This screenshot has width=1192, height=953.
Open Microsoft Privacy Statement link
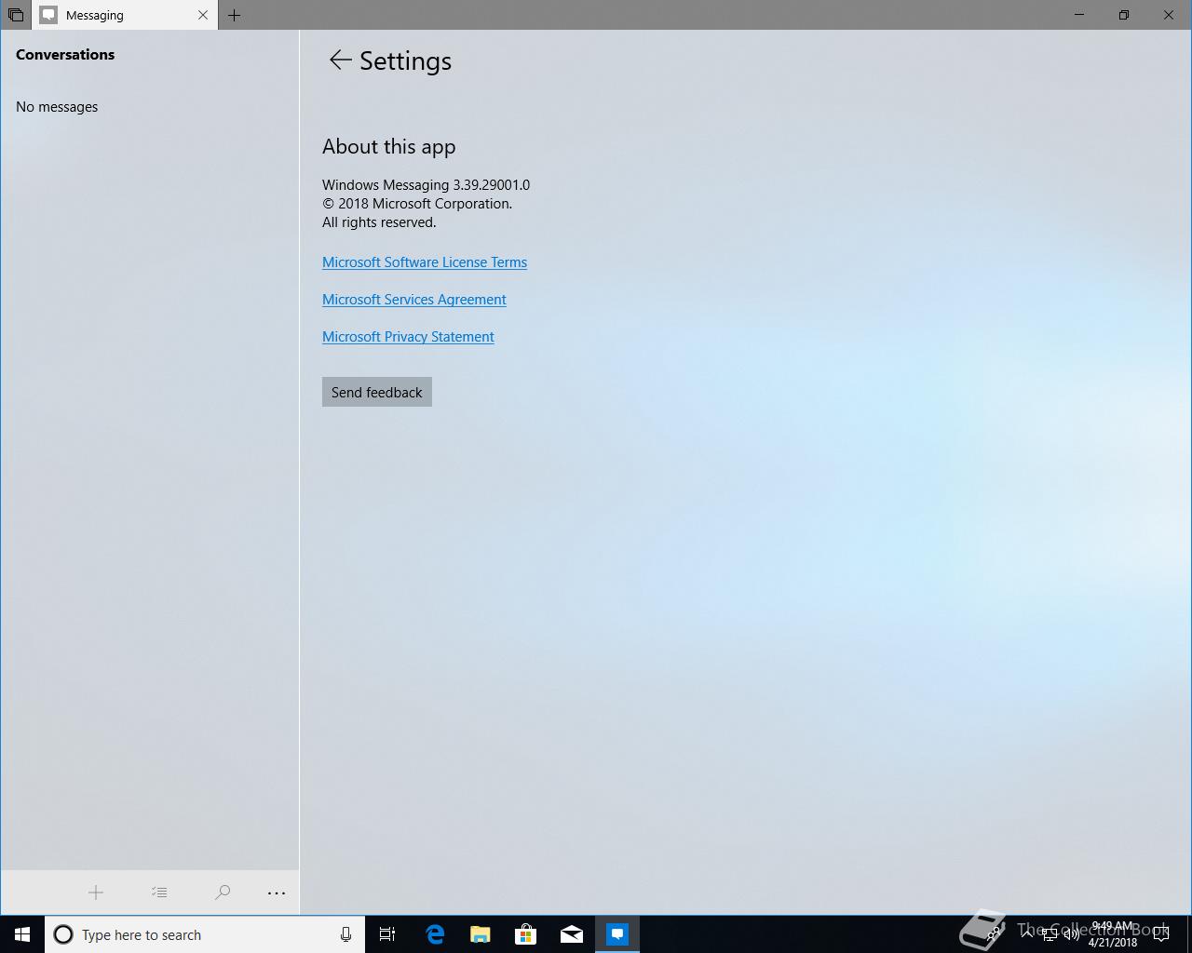coord(408,337)
